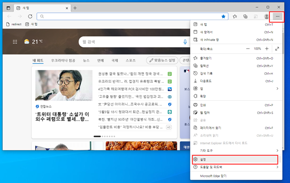Click the blue bookmark star in address bar
The image size is (290, 183).
coord(224,16)
